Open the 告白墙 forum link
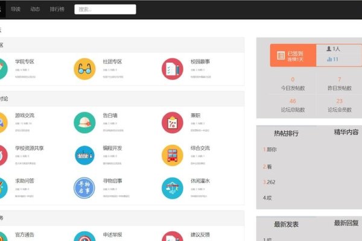 (x=110, y=115)
